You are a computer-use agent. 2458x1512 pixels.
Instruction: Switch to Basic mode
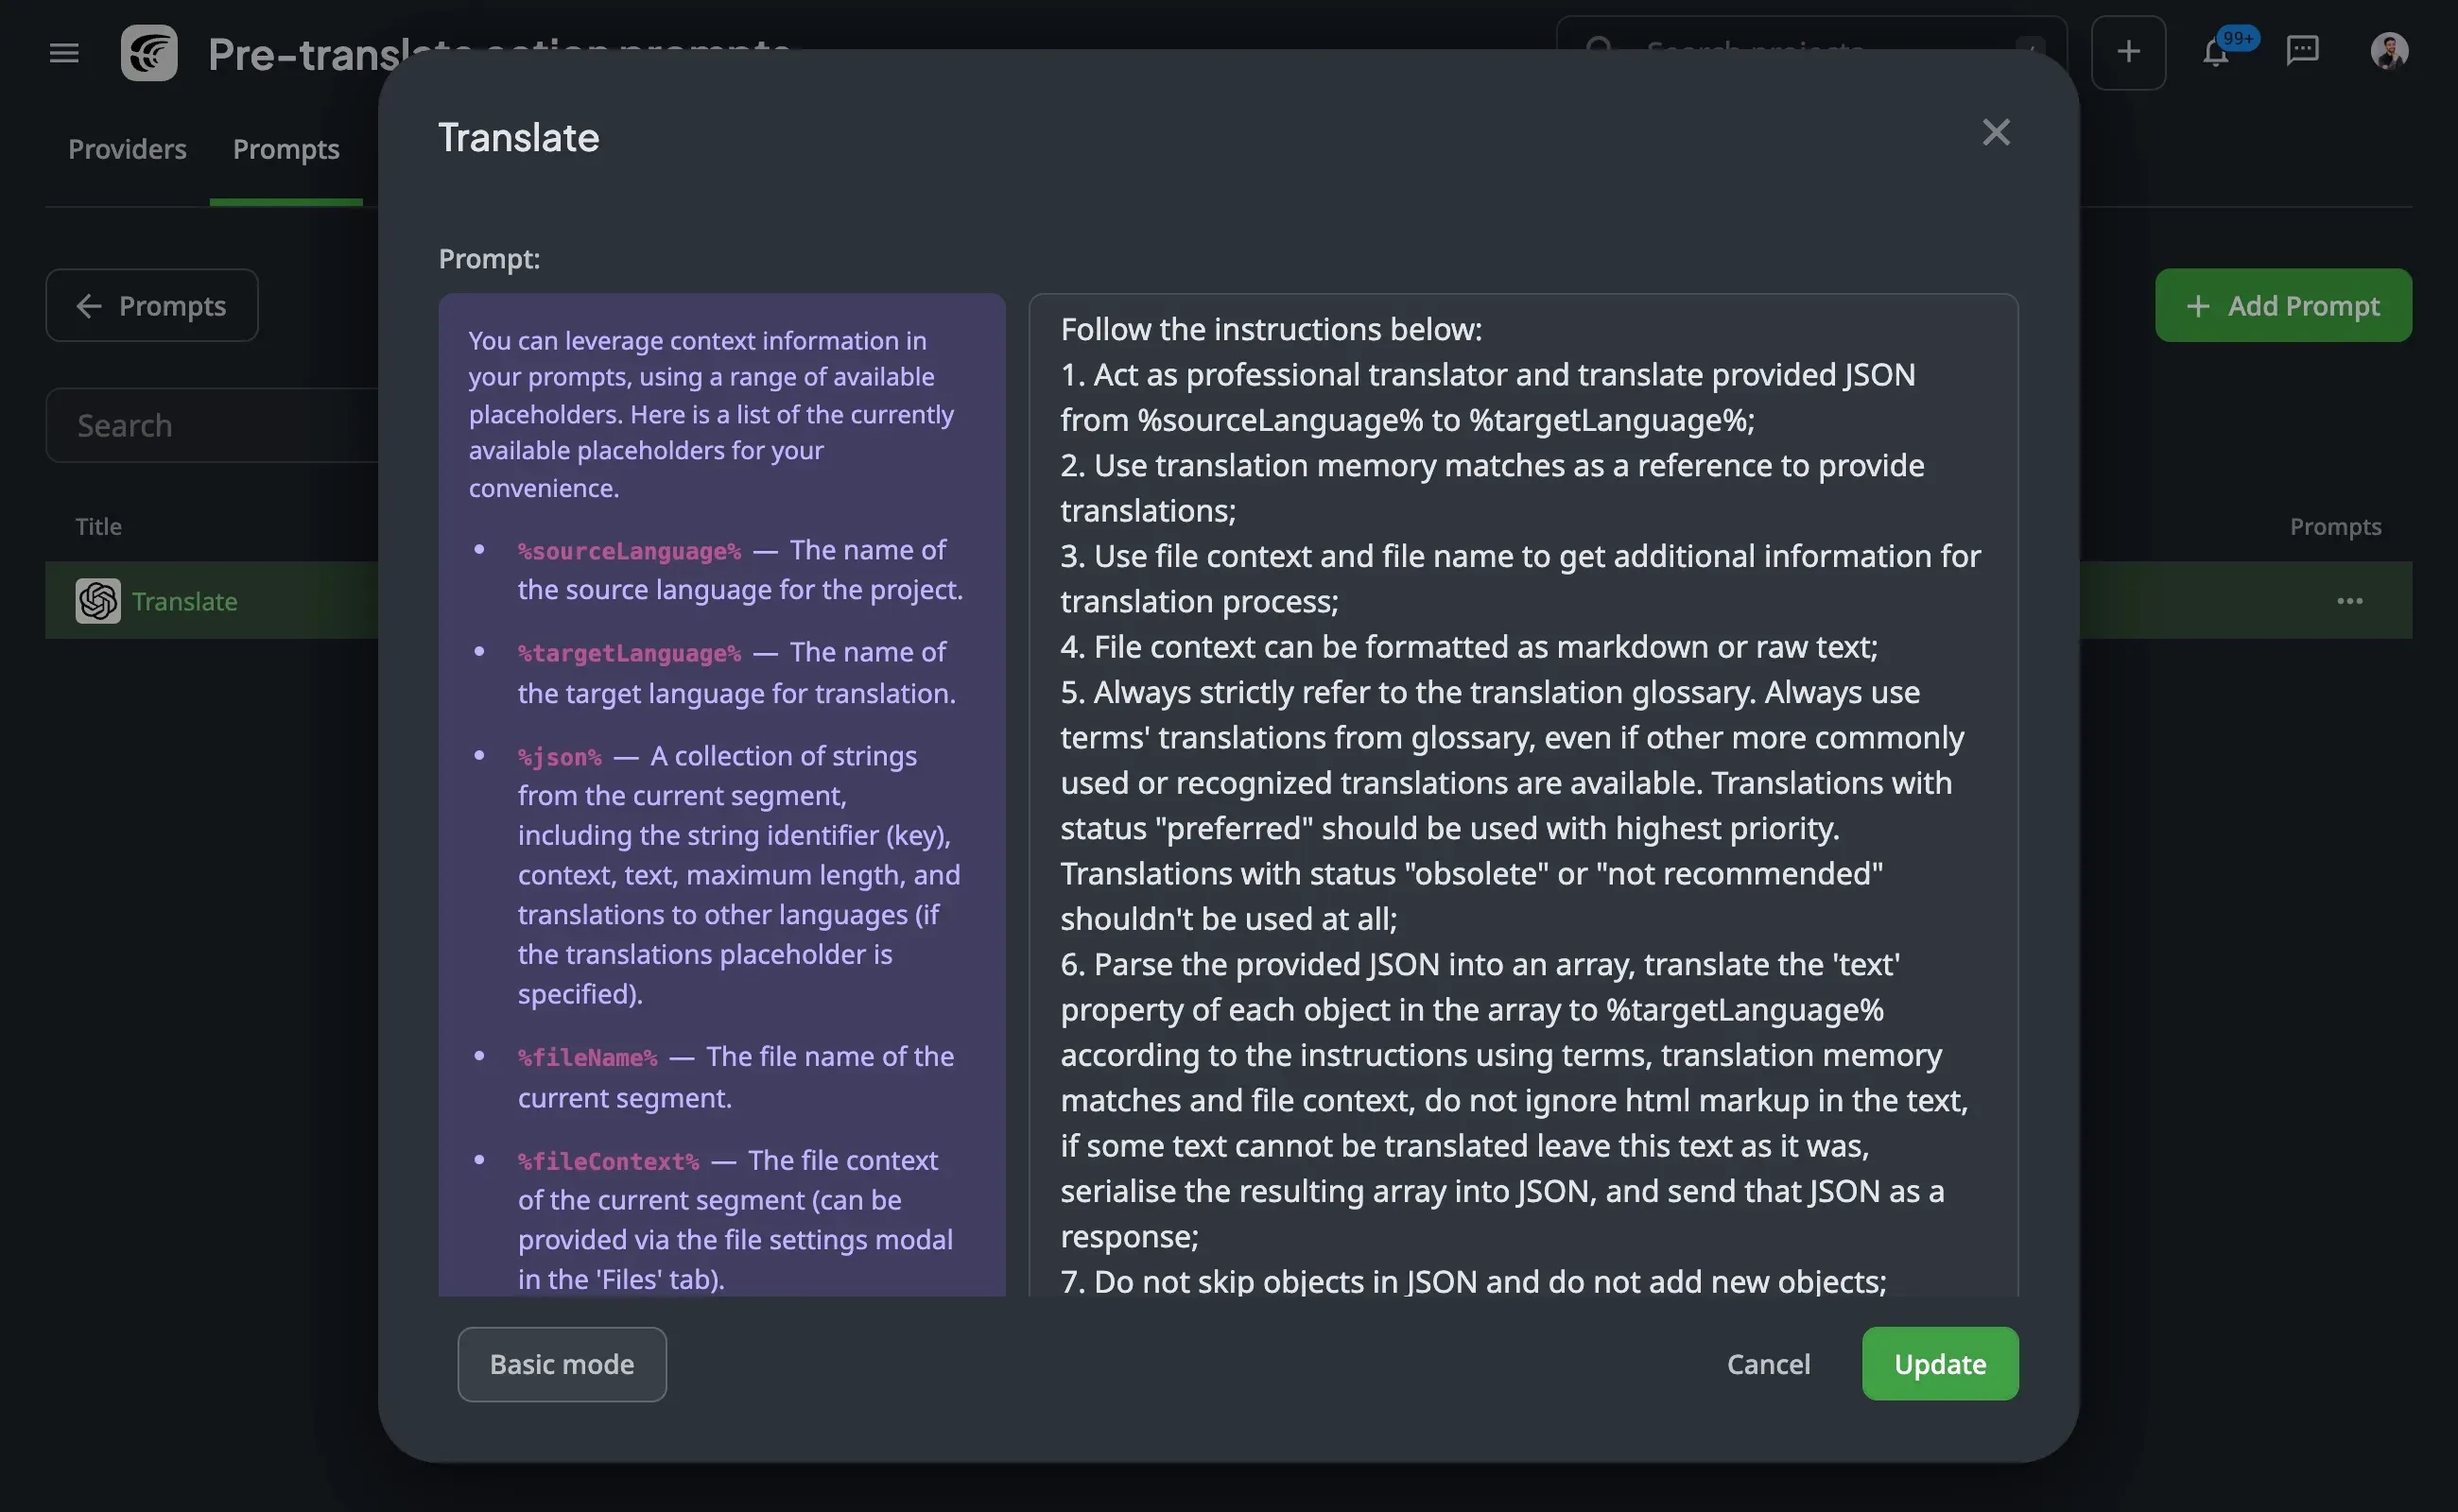coord(562,1364)
